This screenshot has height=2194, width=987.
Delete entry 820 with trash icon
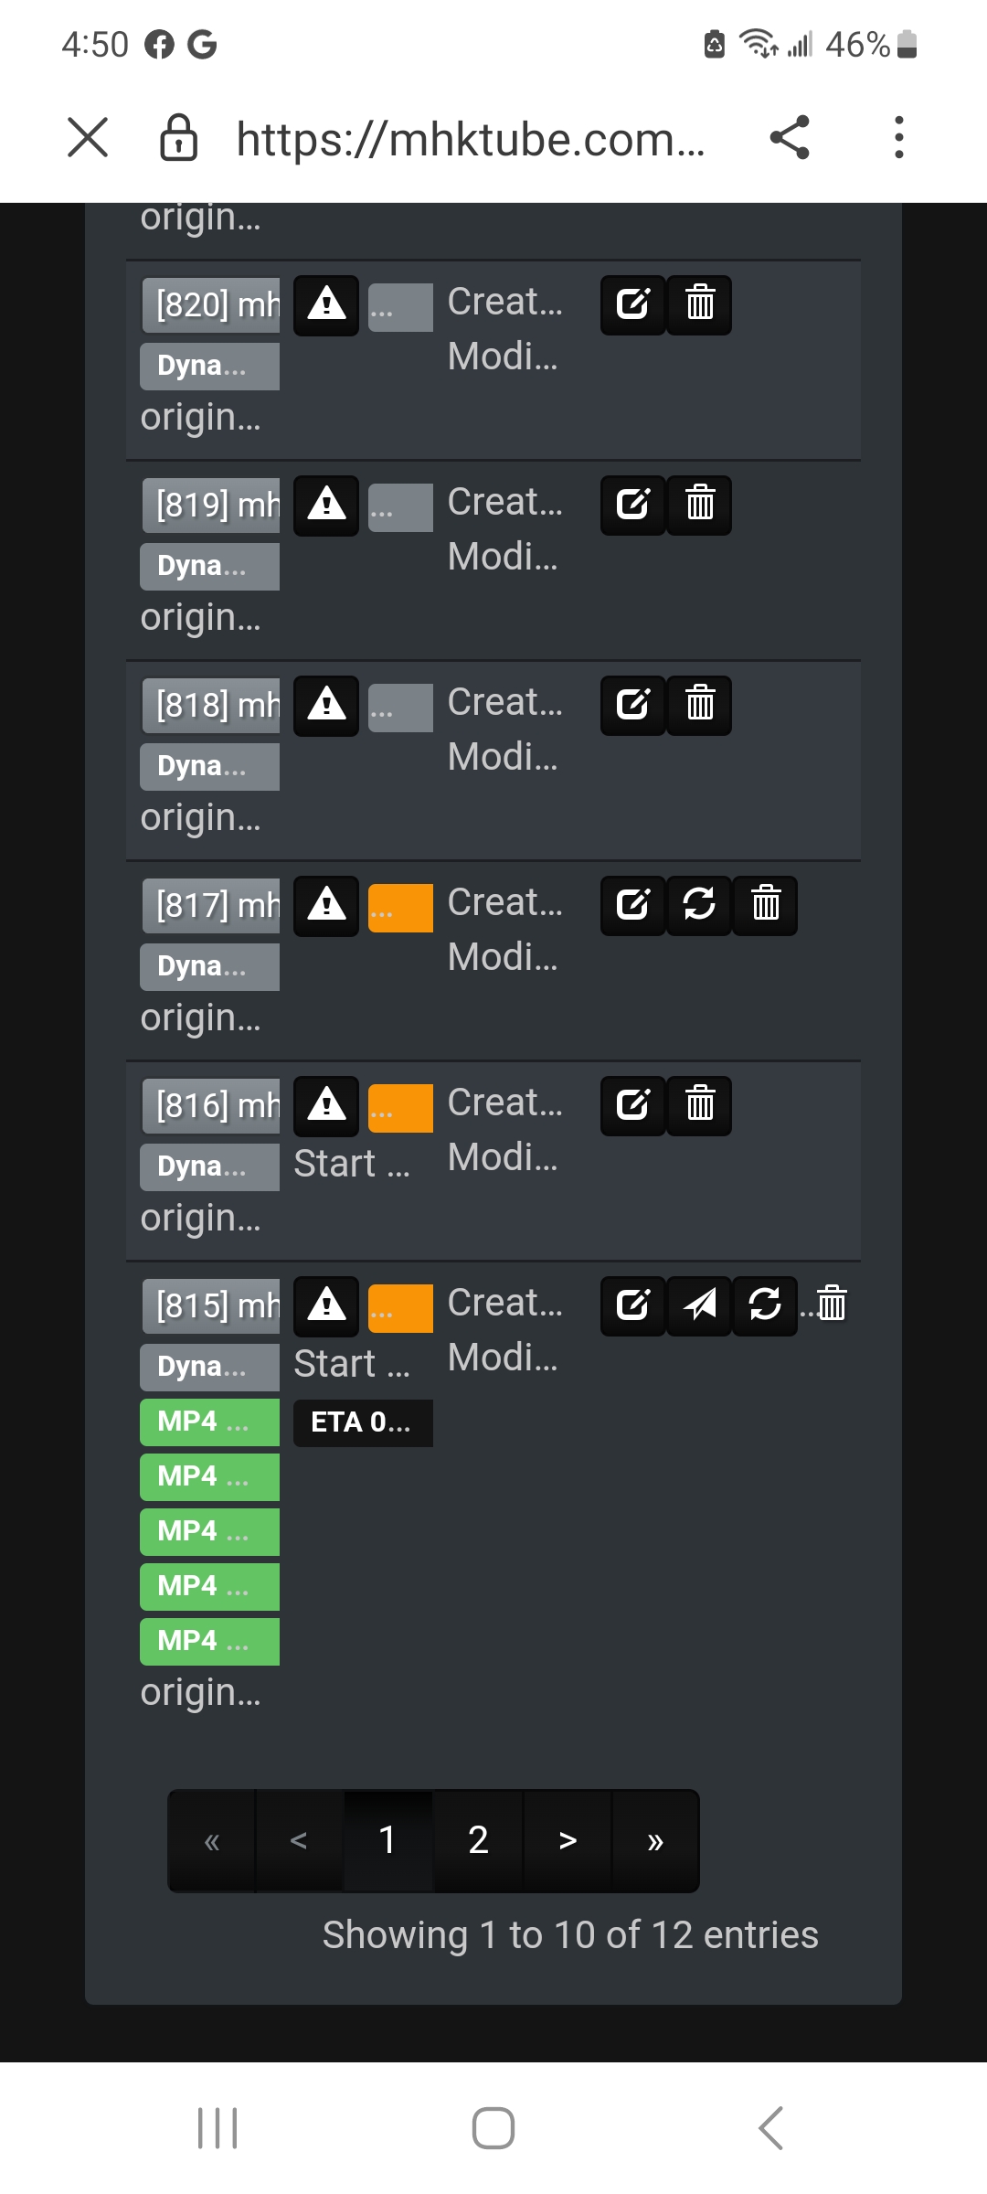pyautogui.click(x=699, y=305)
